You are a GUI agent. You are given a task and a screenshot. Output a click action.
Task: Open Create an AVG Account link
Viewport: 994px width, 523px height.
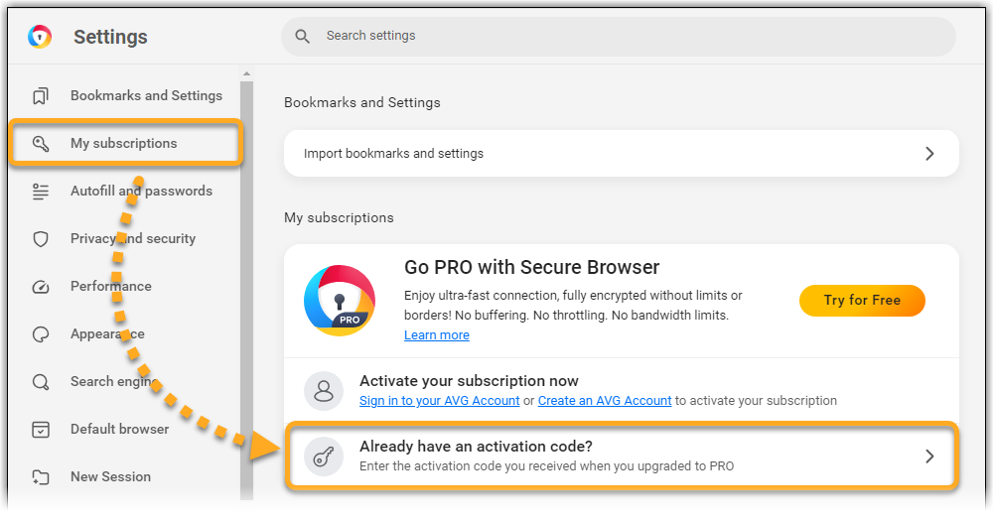click(x=604, y=401)
